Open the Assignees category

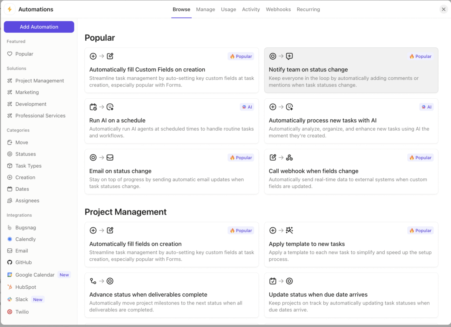pos(27,201)
